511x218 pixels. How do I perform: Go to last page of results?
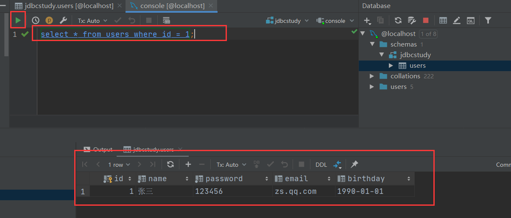click(x=153, y=164)
